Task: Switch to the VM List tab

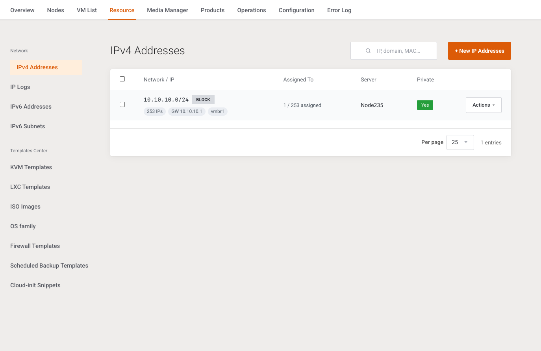Action: click(x=87, y=10)
